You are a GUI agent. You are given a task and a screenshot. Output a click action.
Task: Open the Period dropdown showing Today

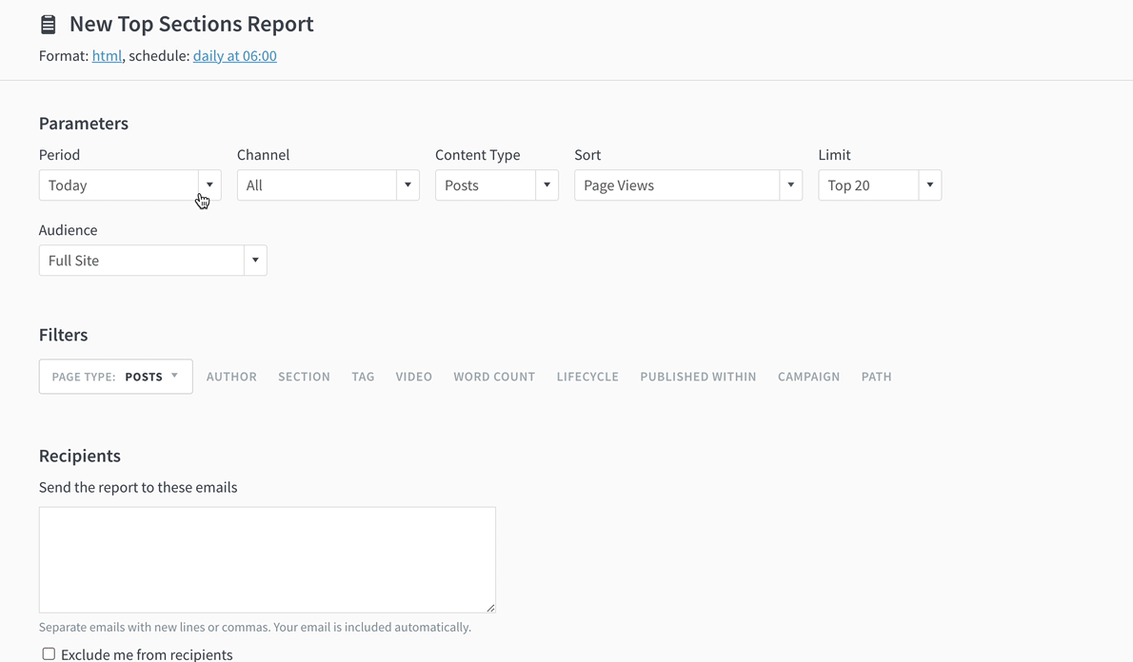click(x=130, y=185)
